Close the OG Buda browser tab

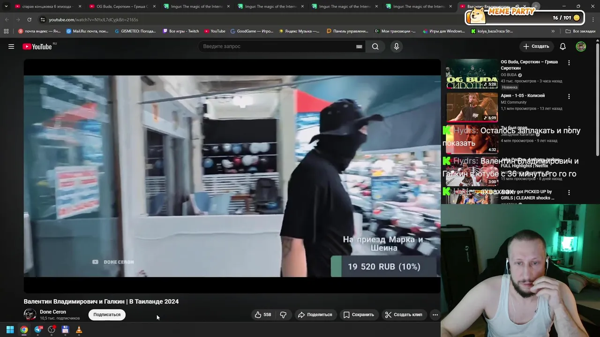click(x=154, y=7)
